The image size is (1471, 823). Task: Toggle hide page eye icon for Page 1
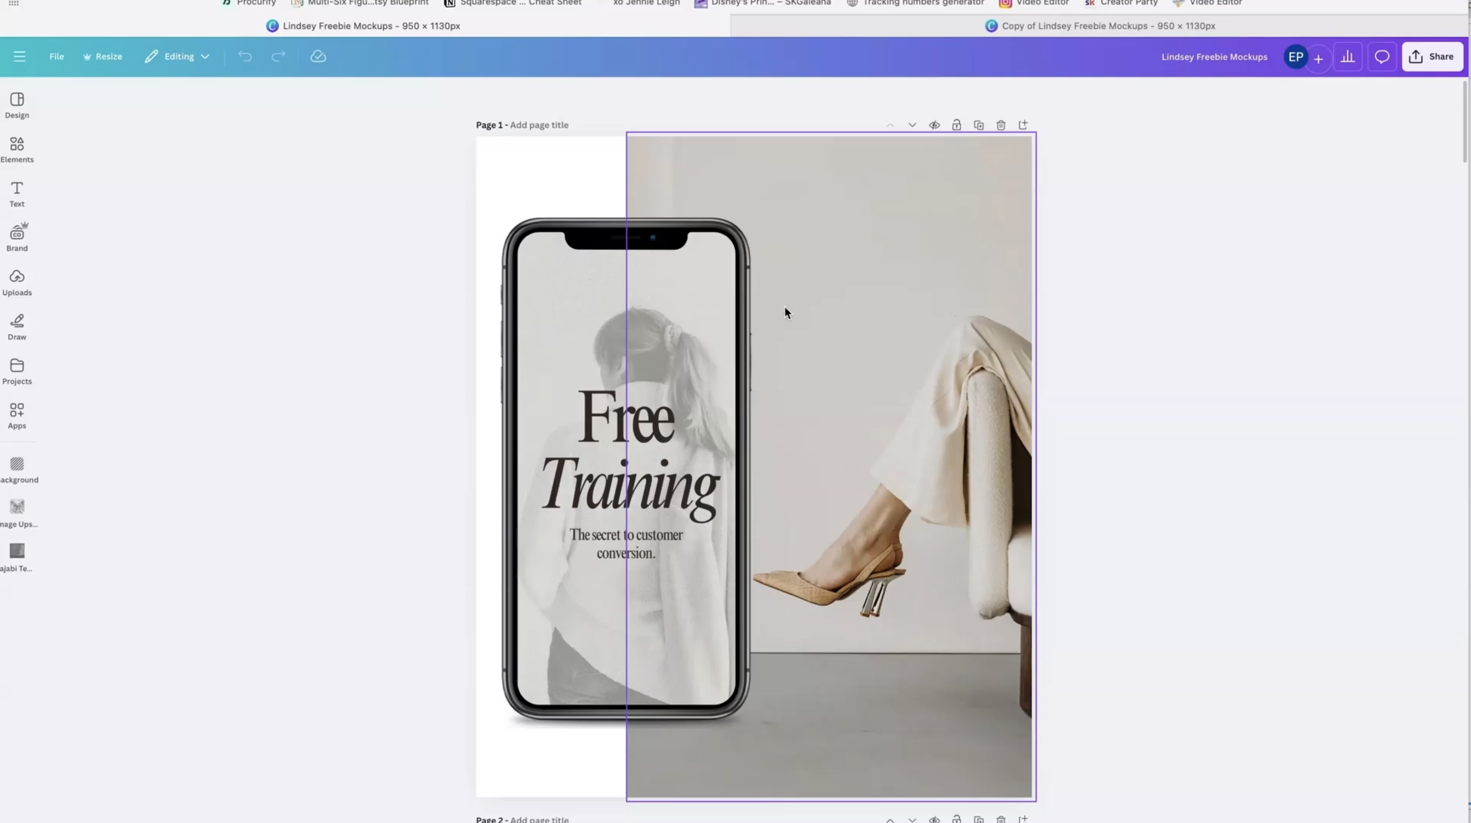[934, 125]
